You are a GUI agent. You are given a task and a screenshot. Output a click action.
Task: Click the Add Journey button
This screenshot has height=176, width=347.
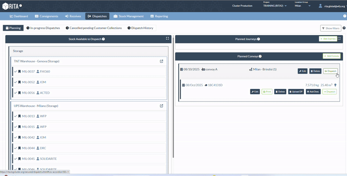327,39
